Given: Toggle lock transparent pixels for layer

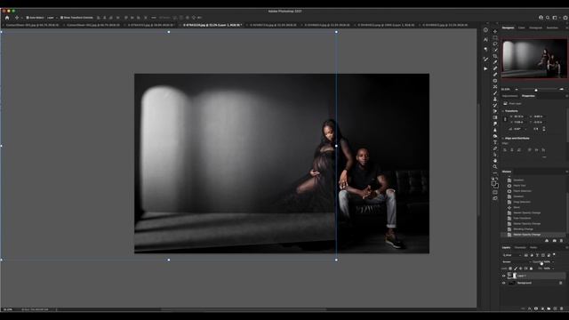Looking at the screenshot, I should pos(510,268).
